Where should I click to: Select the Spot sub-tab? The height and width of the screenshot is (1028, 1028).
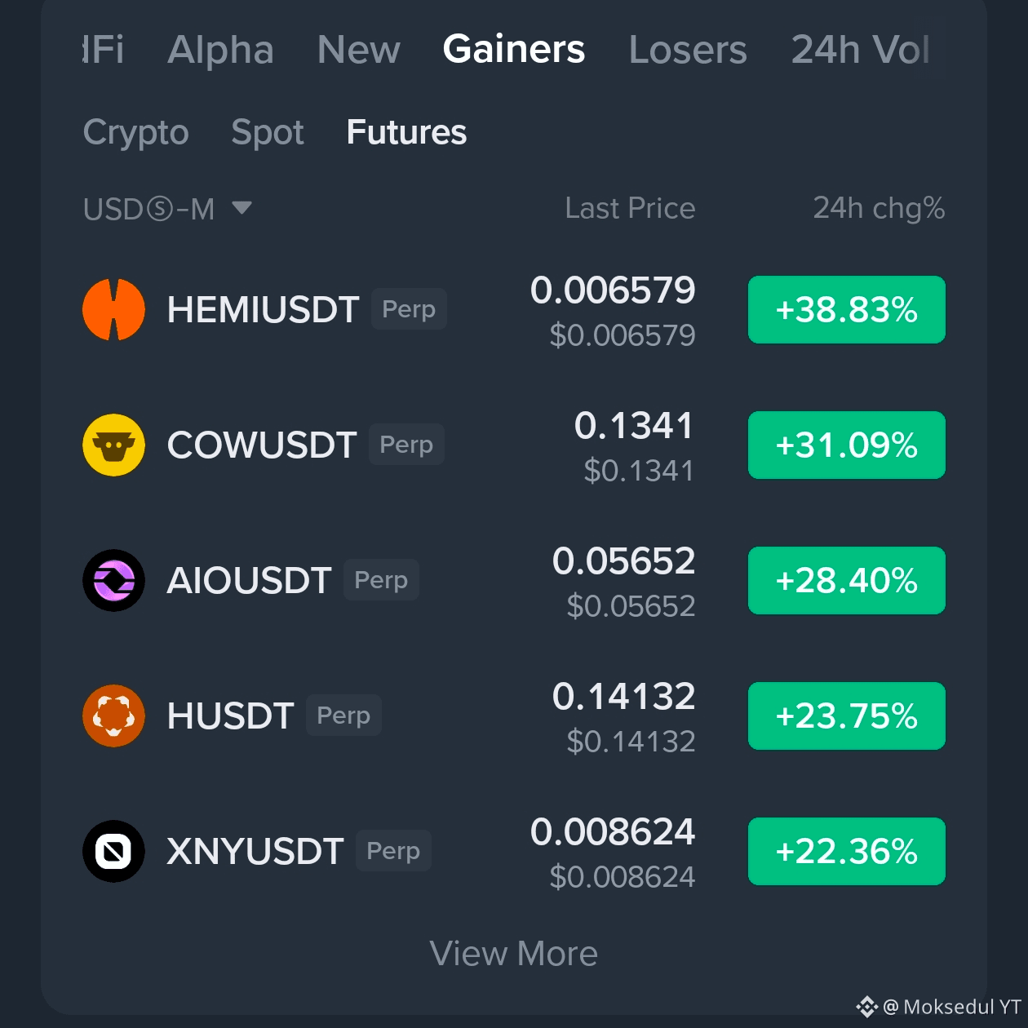[267, 132]
